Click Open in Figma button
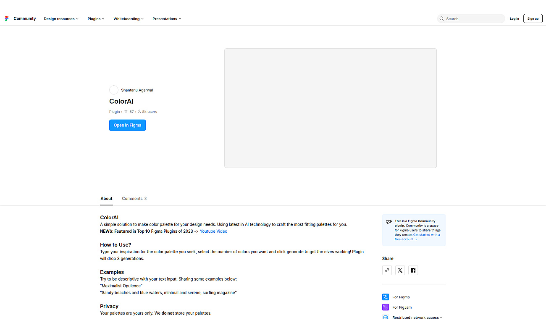Screen dimensions: 546x331 (127, 125)
